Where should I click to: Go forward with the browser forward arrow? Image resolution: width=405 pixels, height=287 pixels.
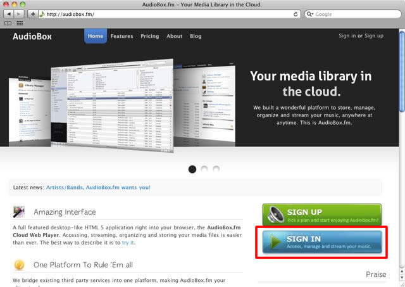[18, 14]
